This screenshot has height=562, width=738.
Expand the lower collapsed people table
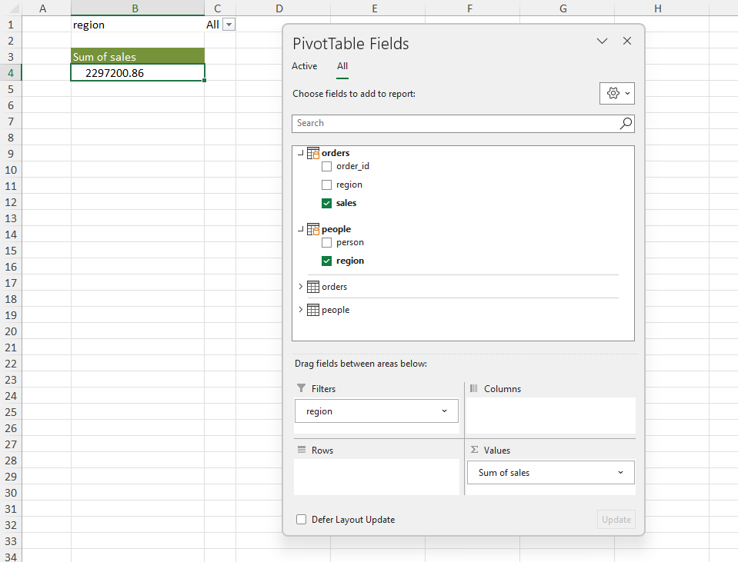[300, 310]
